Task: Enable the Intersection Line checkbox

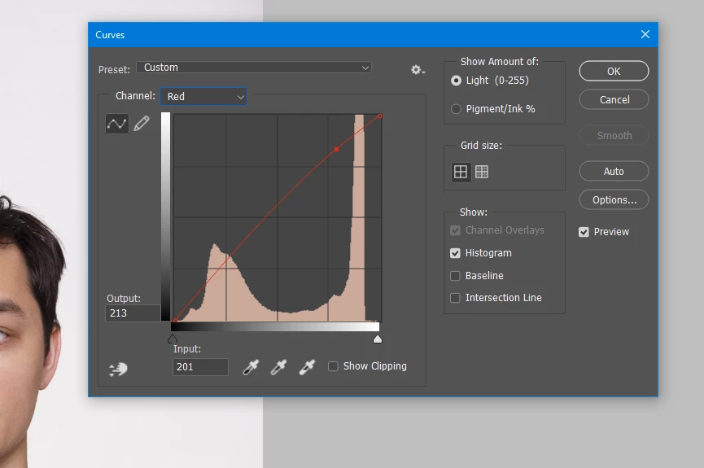Action: point(455,298)
